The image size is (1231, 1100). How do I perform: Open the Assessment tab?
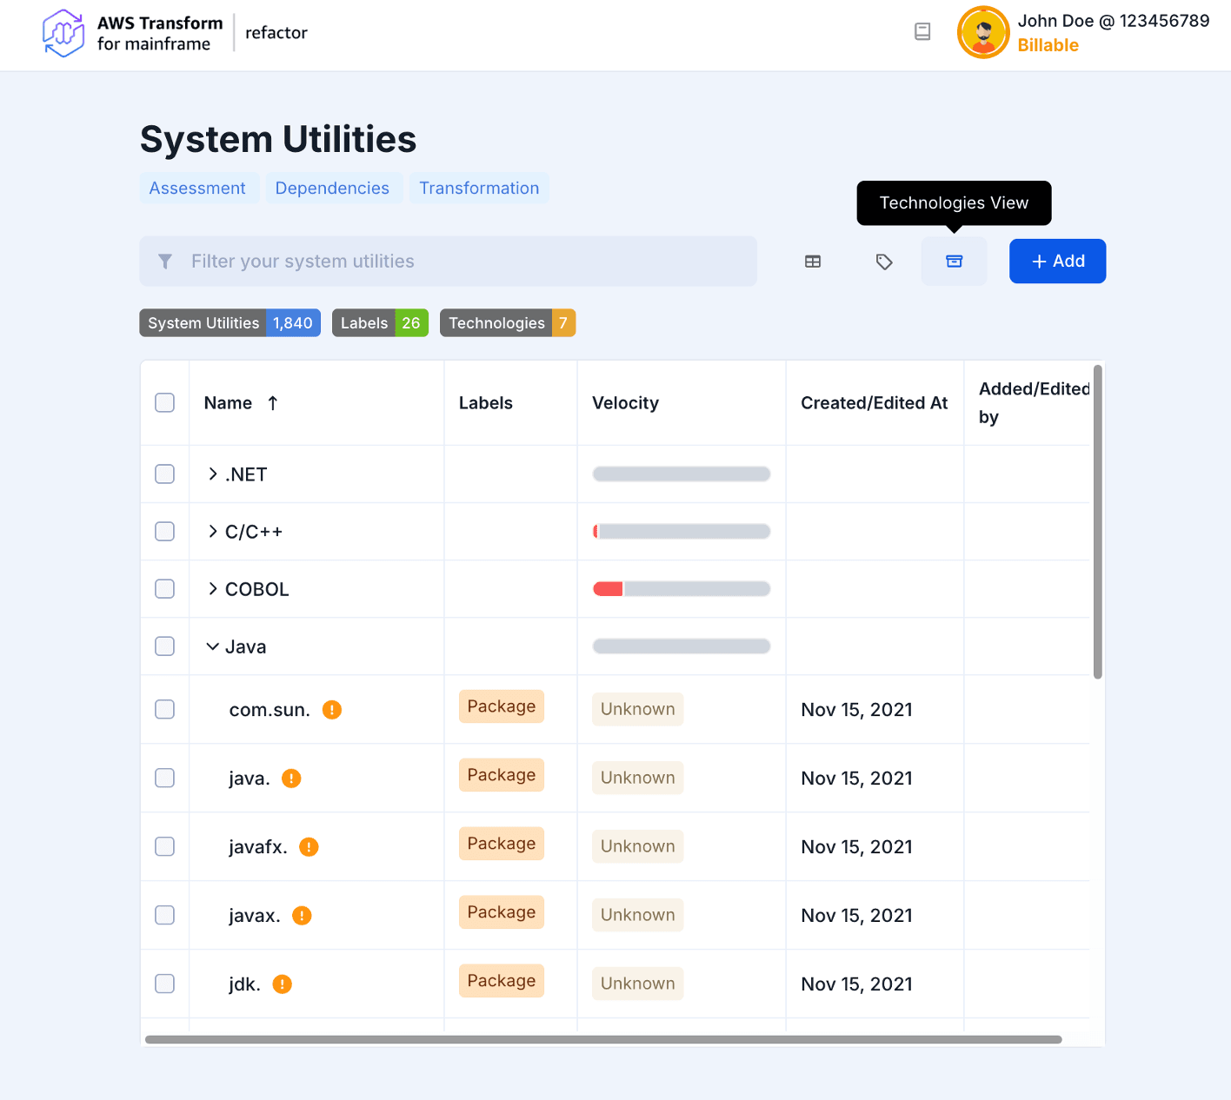[x=197, y=189]
